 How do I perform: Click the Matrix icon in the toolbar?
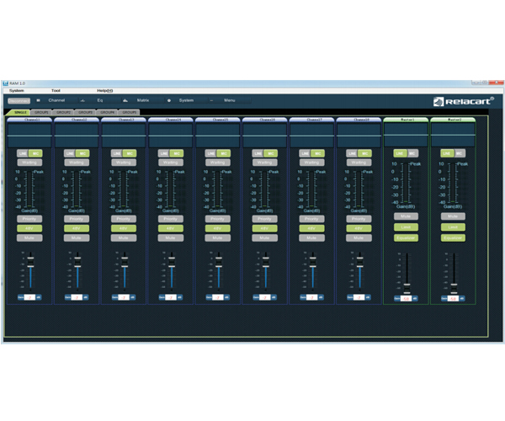[125, 100]
